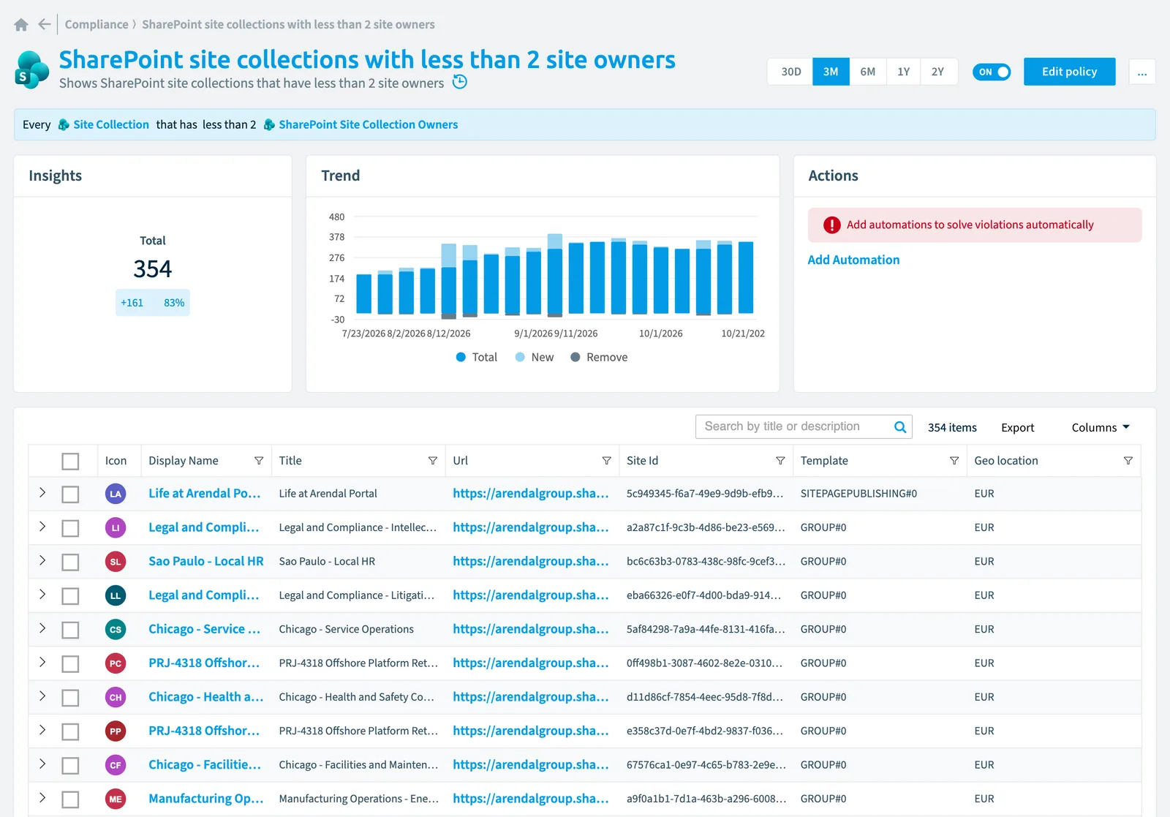Open the more options ellipsis button
This screenshot has width=1170, height=817.
pos(1142,72)
